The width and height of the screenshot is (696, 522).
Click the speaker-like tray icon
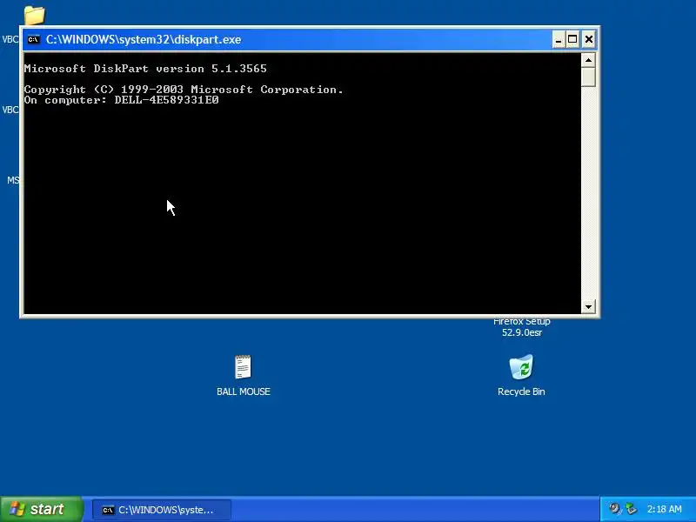(615, 509)
